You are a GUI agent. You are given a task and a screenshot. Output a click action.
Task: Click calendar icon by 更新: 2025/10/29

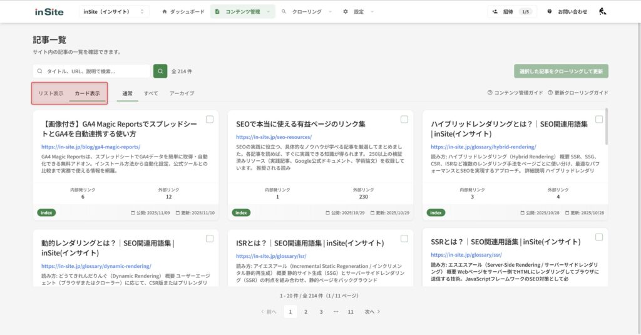tap(372, 213)
